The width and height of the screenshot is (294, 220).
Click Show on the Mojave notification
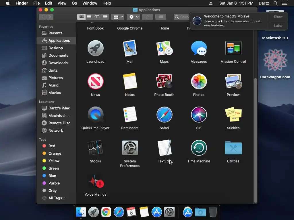[x=278, y=16]
